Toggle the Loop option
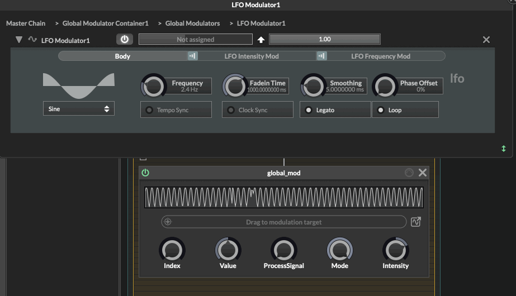Screen dimensions: 516x296 pos(405,110)
